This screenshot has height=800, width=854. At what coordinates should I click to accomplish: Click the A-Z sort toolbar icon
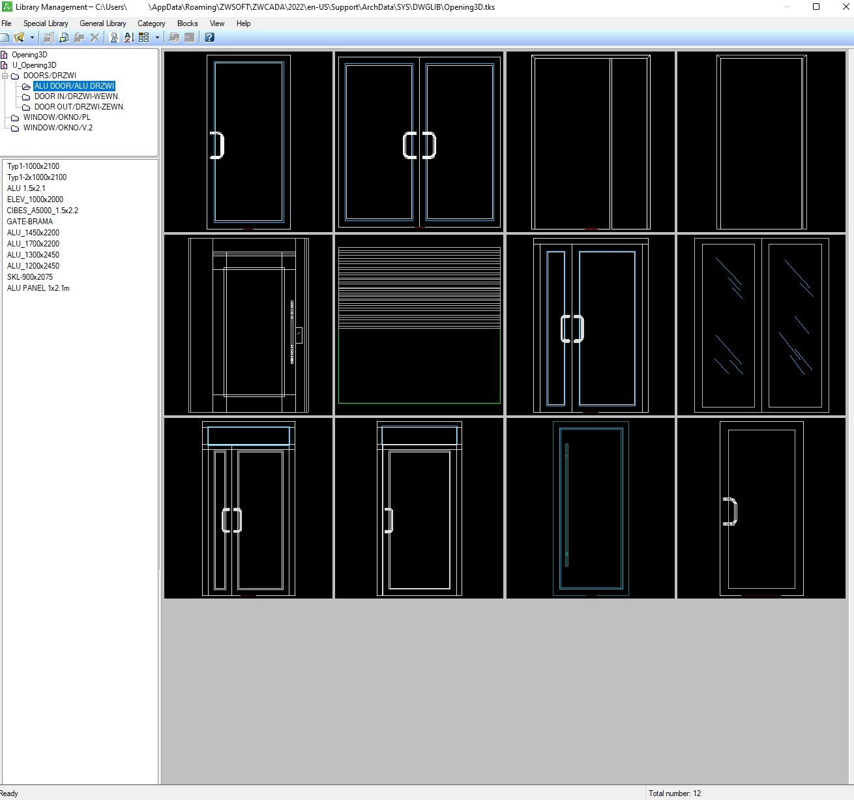pos(128,38)
